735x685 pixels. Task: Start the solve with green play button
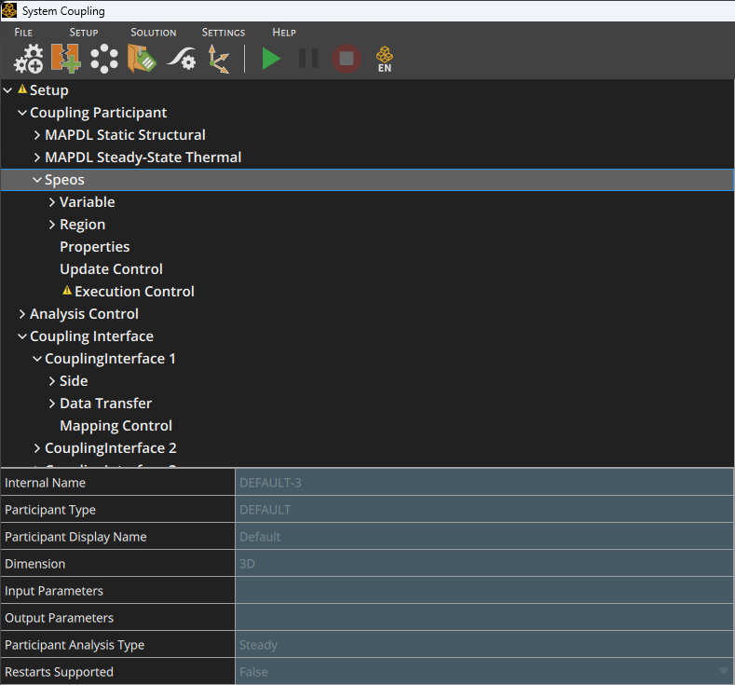pyautogui.click(x=271, y=59)
